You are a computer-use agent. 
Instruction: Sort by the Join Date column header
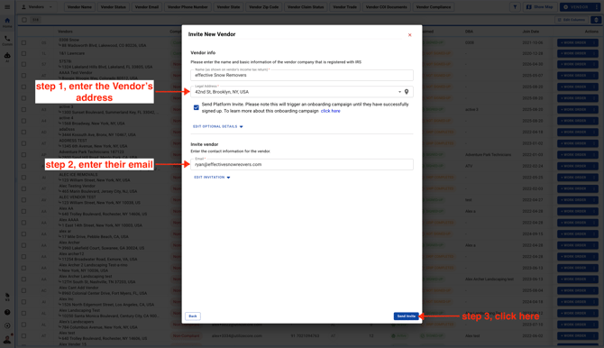tap(530, 32)
